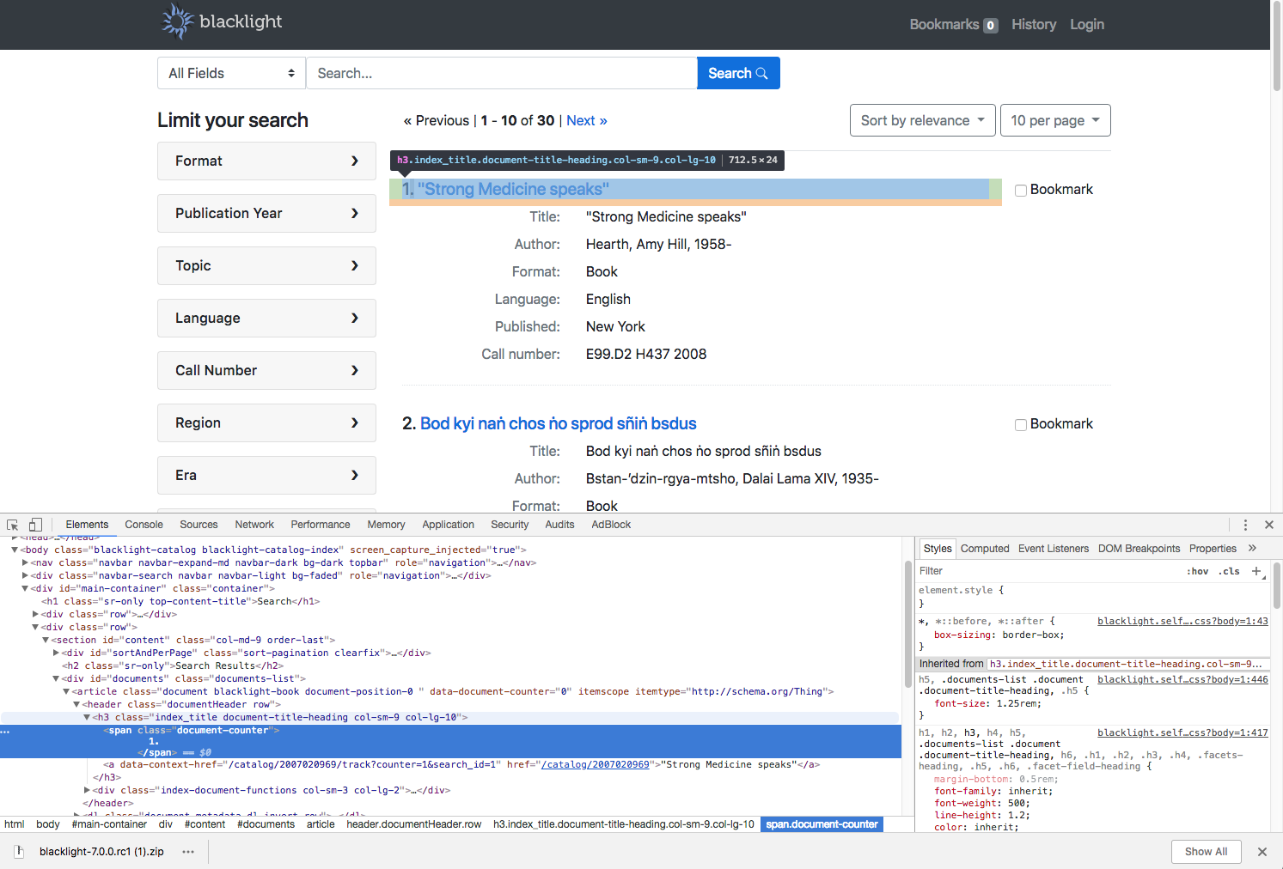This screenshot has height=869, width=1283.
Task: Expand the nav navbar-expand-md node
Action: pyautogui.click(x=25, y=562)
